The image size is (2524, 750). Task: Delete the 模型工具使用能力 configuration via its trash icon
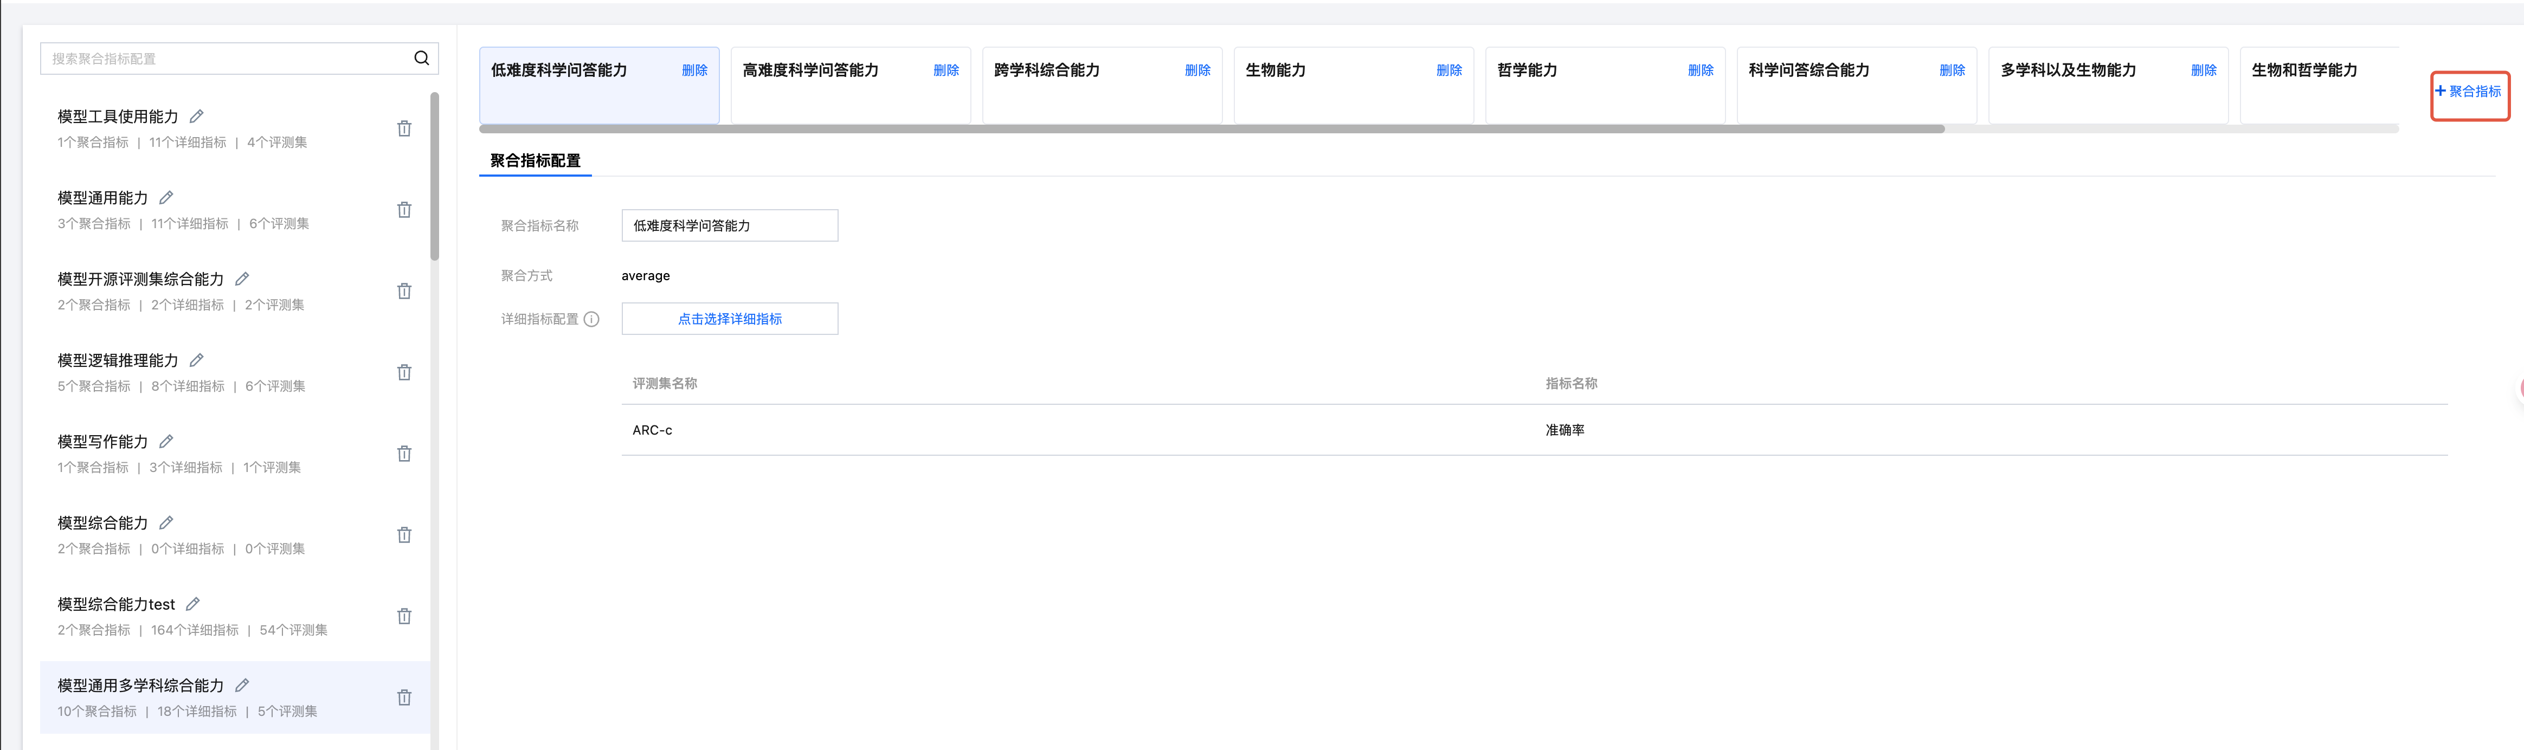click(404, 128)
